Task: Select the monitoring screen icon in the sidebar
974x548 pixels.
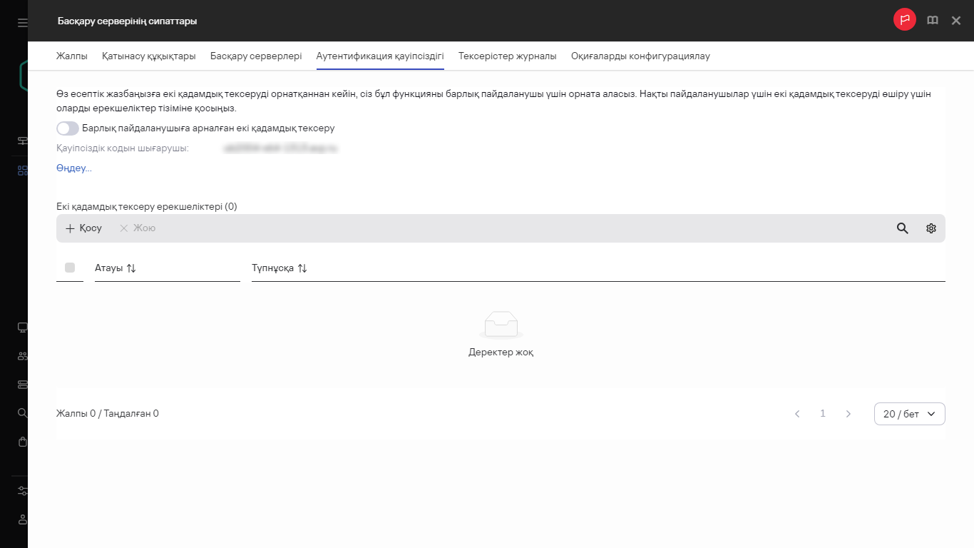Action: pos(21,327)
